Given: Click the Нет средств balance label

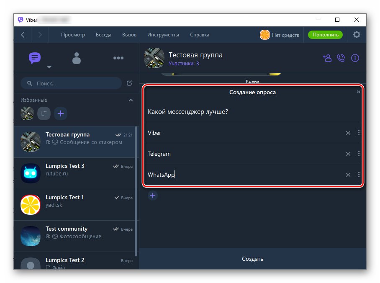Looking at the screenshot, I should (x=285, y=35).
